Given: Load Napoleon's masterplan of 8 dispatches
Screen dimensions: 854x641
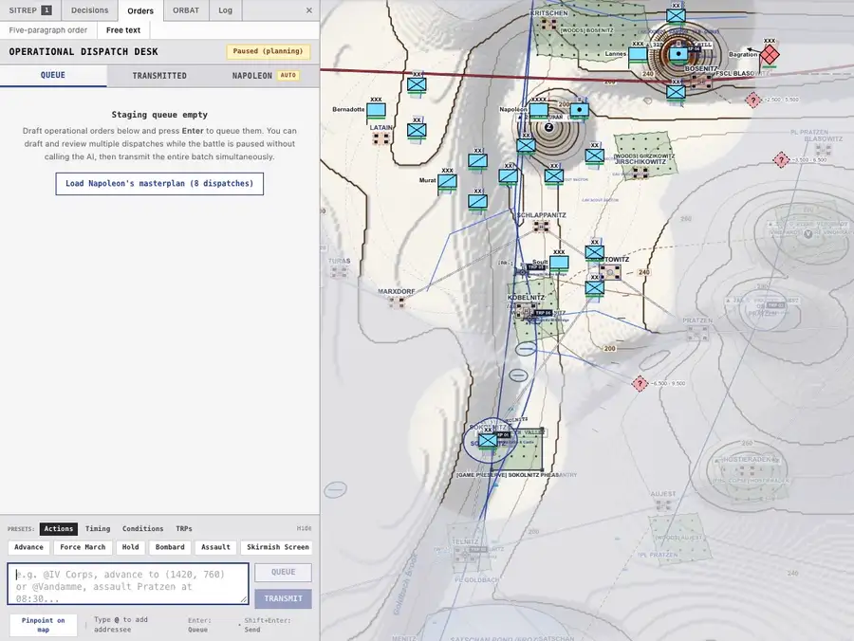Looking at the screenshot, I should click(159, 184).
